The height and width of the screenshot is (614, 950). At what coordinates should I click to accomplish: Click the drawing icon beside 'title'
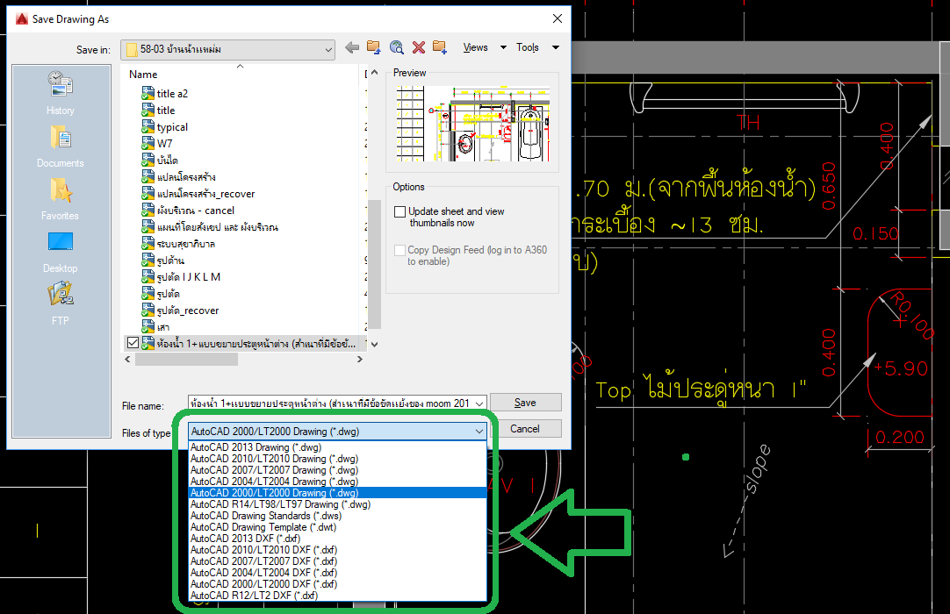(148, 111)
